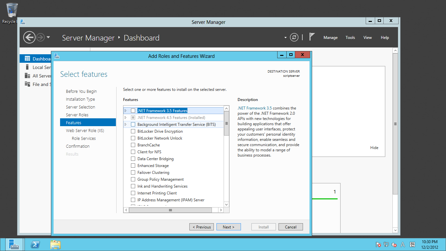Check the Data Center Bridging checkbox
Screen dimensions: 446x251
coord(133,159)
